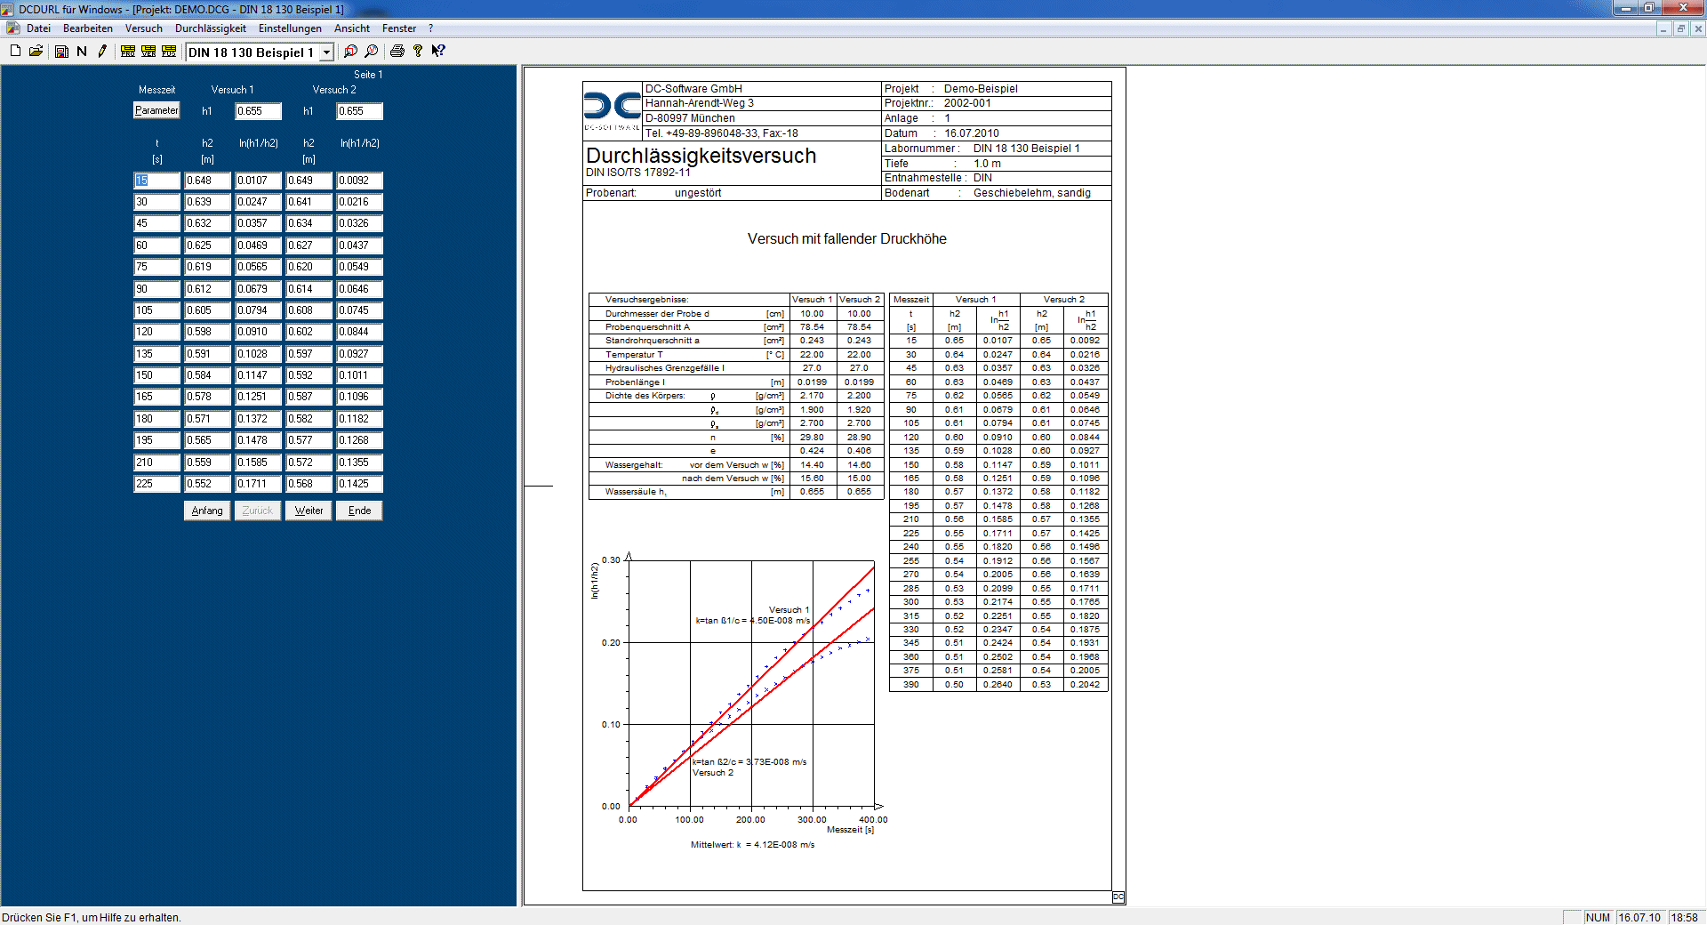Click the time field with 120

tap(156, 332)
